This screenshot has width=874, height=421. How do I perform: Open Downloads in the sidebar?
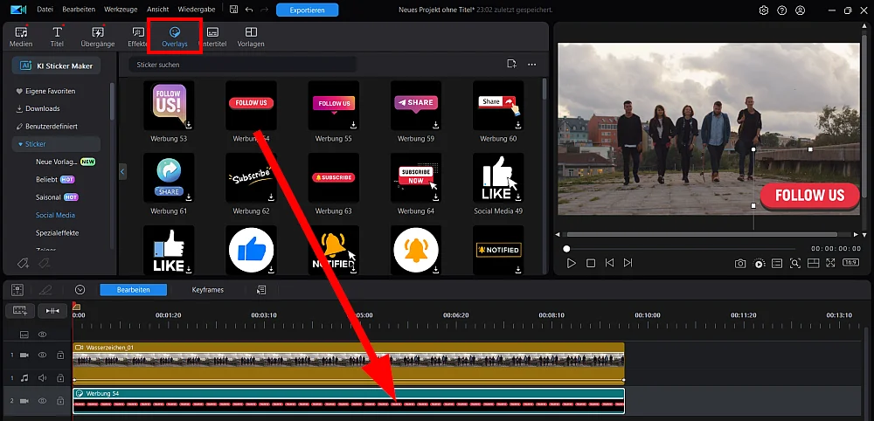(38, 108)
